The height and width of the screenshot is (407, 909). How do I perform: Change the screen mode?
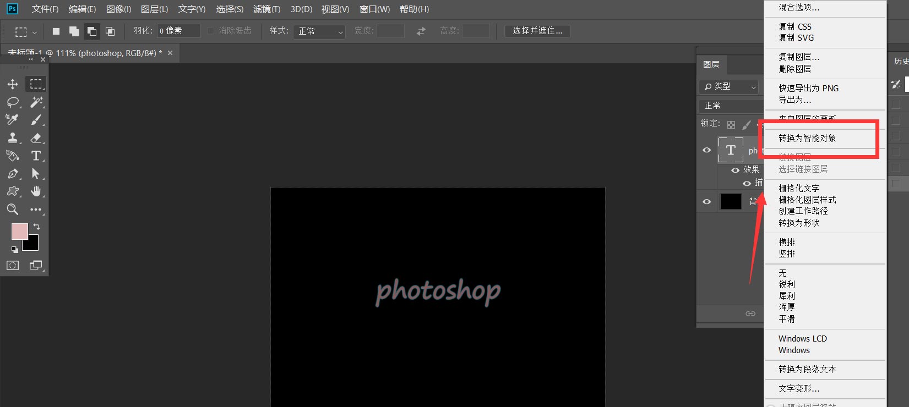[x=36, y=266]
